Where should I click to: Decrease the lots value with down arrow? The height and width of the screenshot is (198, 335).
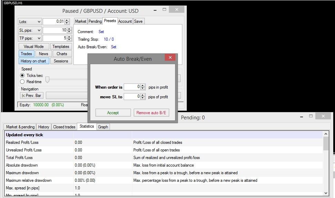click(x=67, y=23)
